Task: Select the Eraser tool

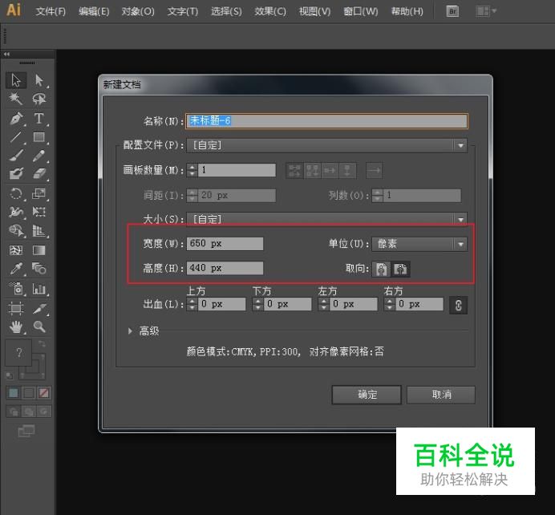Action: [39, 173]
